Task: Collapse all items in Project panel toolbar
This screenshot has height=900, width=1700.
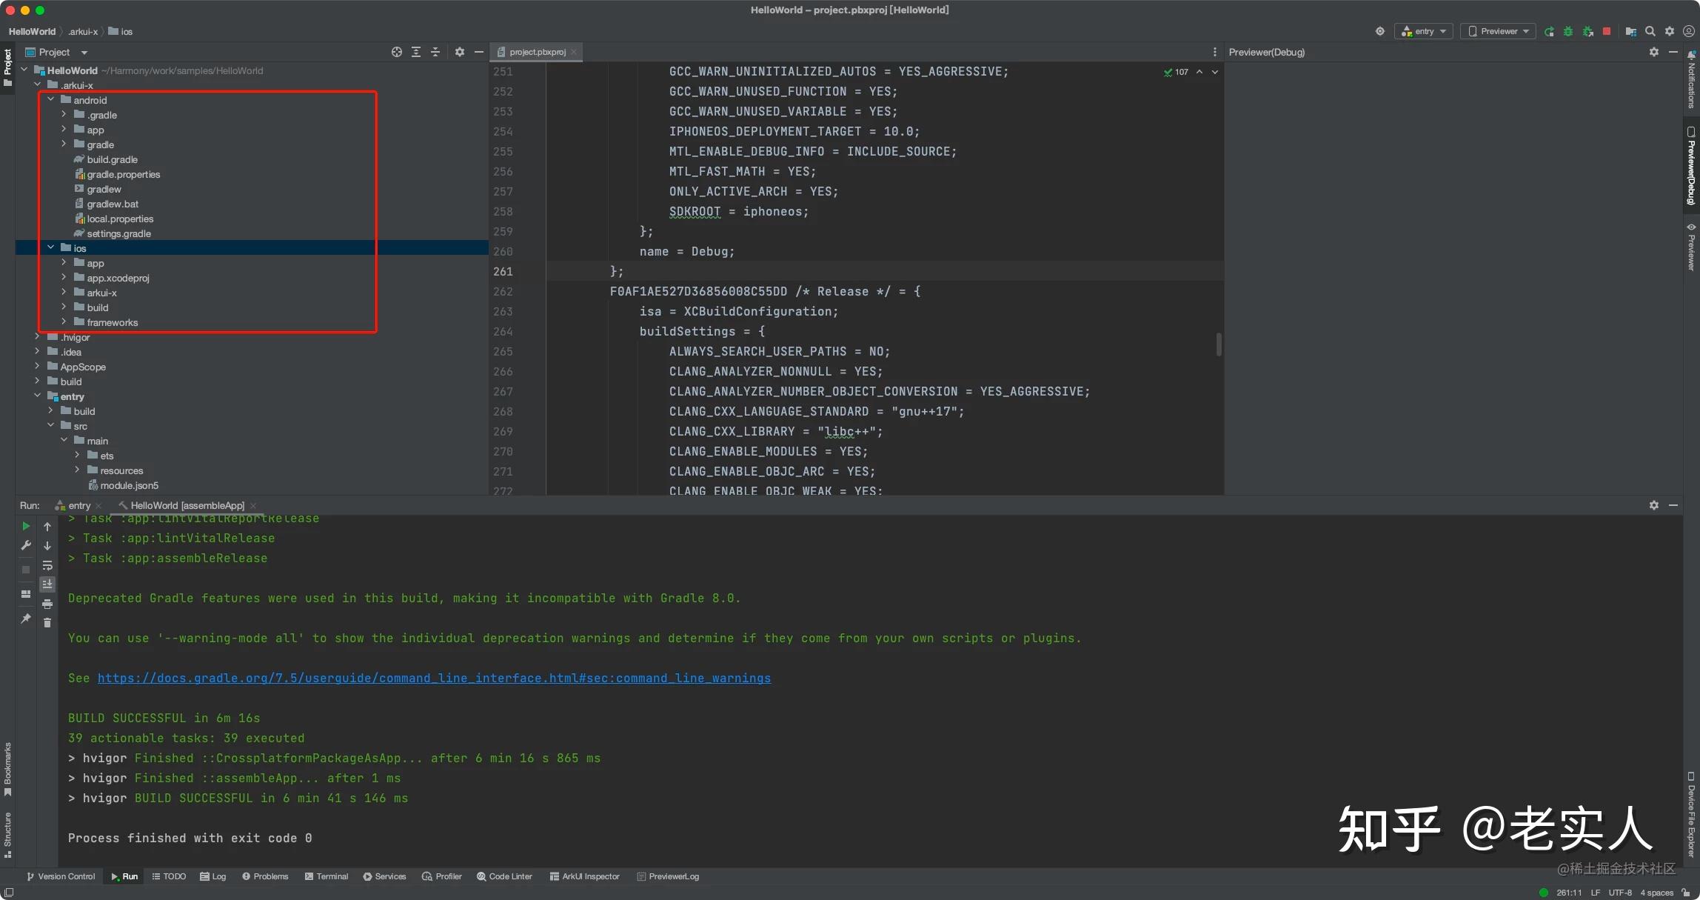Action: tap(435, 52)
